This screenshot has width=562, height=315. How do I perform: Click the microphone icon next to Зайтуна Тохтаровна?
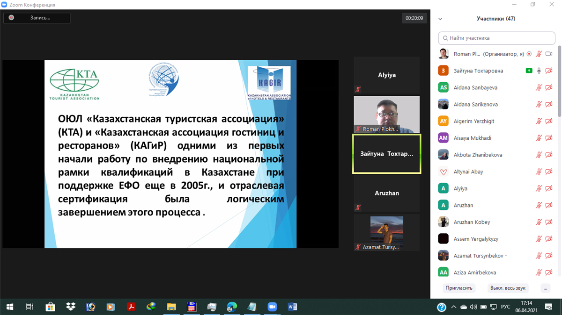pyautogui.click(x=539, y=71)
